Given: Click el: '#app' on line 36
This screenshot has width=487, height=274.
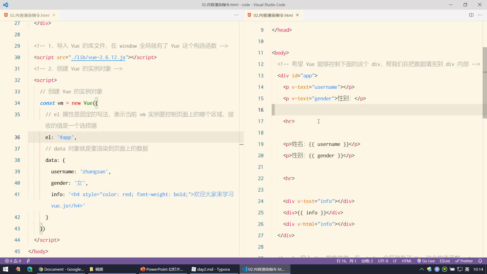Looking at the screenshot, I should [61, 137].
